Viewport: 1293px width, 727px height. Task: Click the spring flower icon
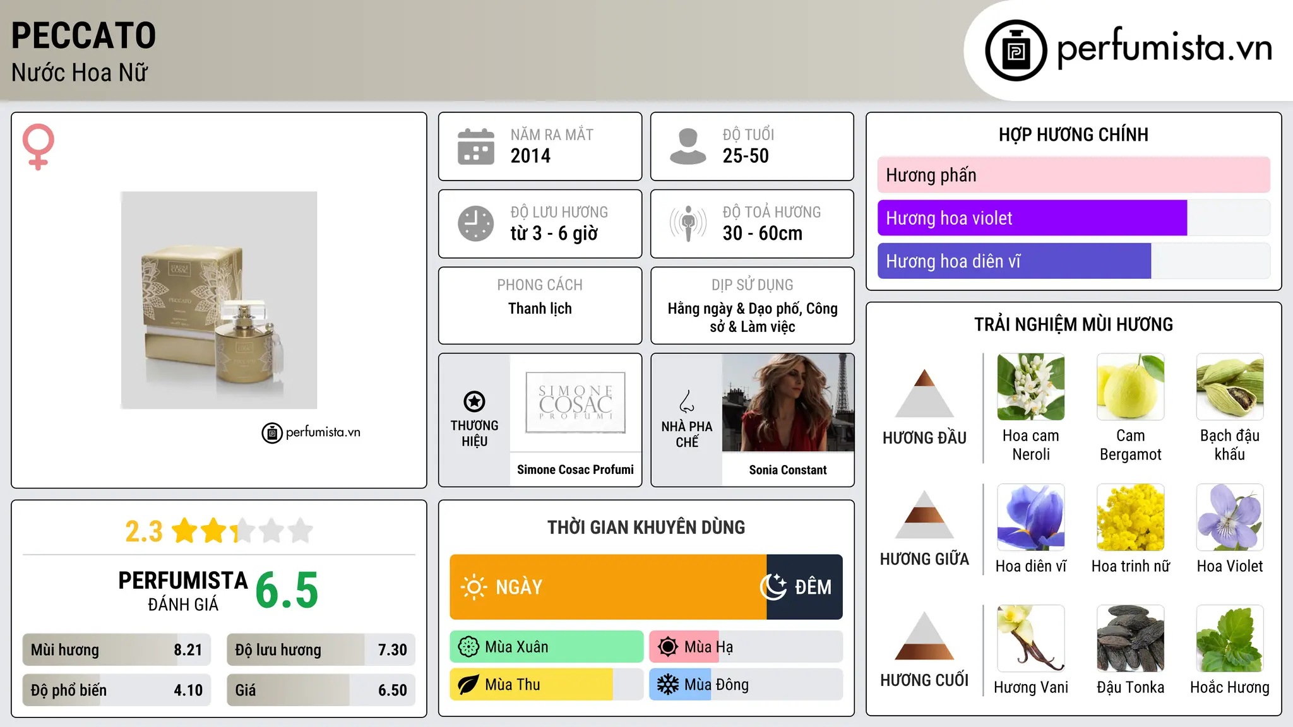[468, 647]
